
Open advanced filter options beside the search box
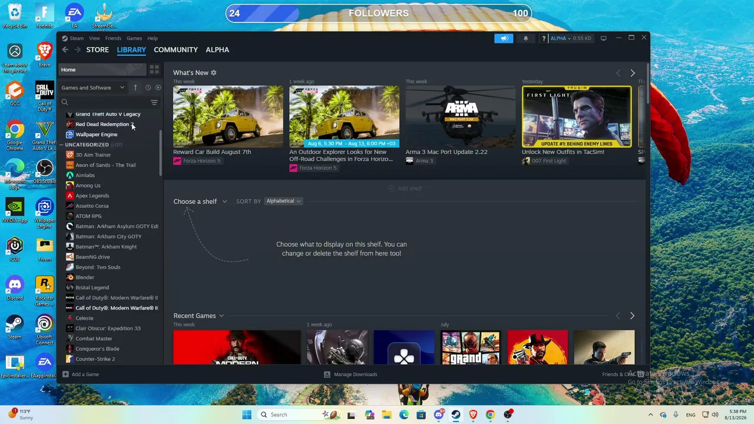[x=154, y=102]
